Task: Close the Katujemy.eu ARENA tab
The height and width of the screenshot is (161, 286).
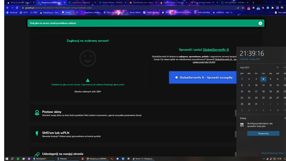Action: click(x=64, y=3)
